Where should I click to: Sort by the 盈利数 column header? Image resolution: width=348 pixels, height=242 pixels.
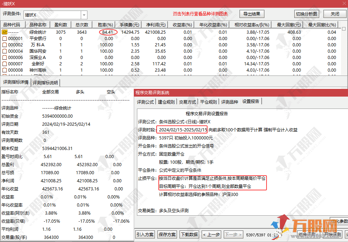click(x=61, y=25)
